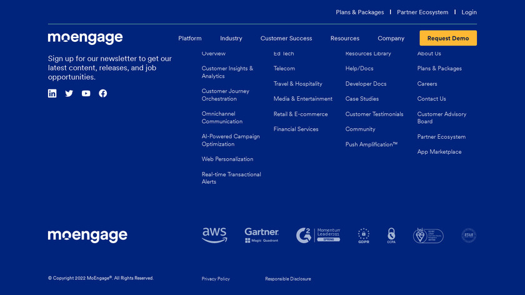Open MoEngage Facebook page icon
This screenshot has width=525, height=295.
point(102,93)
